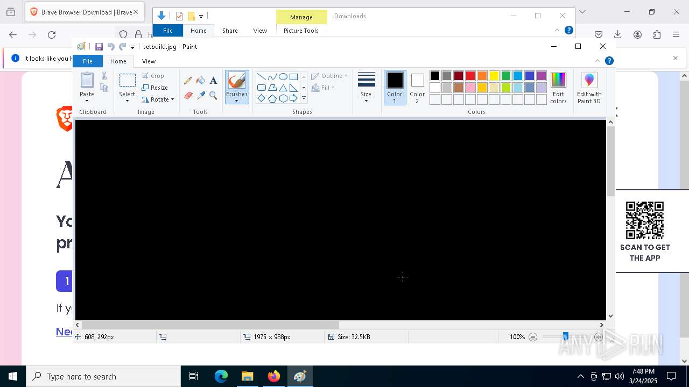This screenshot has height=387, width=689.
Task: Open Edit colors dialog
Action: pyautogui.click(x=558, y=88)
